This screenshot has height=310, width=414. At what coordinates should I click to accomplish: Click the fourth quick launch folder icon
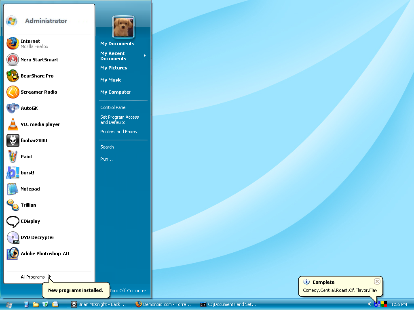(55, 304)
